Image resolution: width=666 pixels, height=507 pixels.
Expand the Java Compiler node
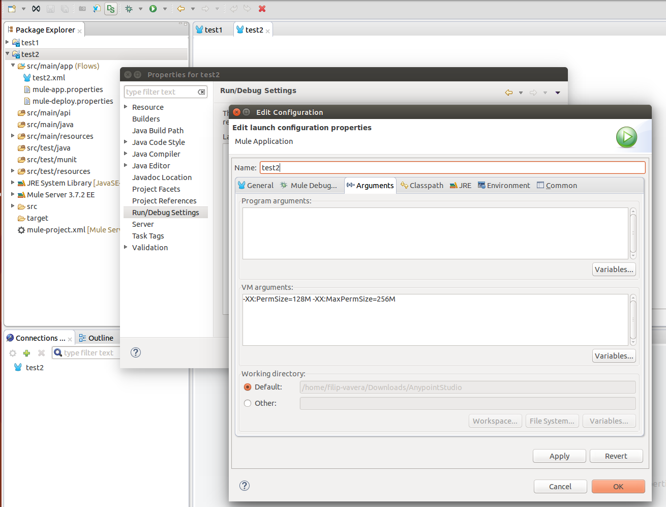tap(126, 154)
